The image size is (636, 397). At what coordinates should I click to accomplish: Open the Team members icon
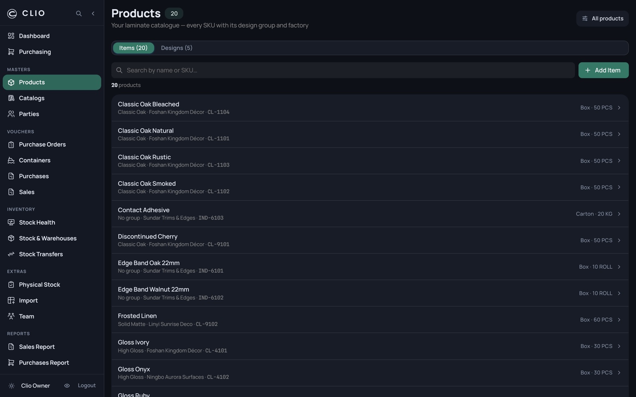[x=11, y=317]
